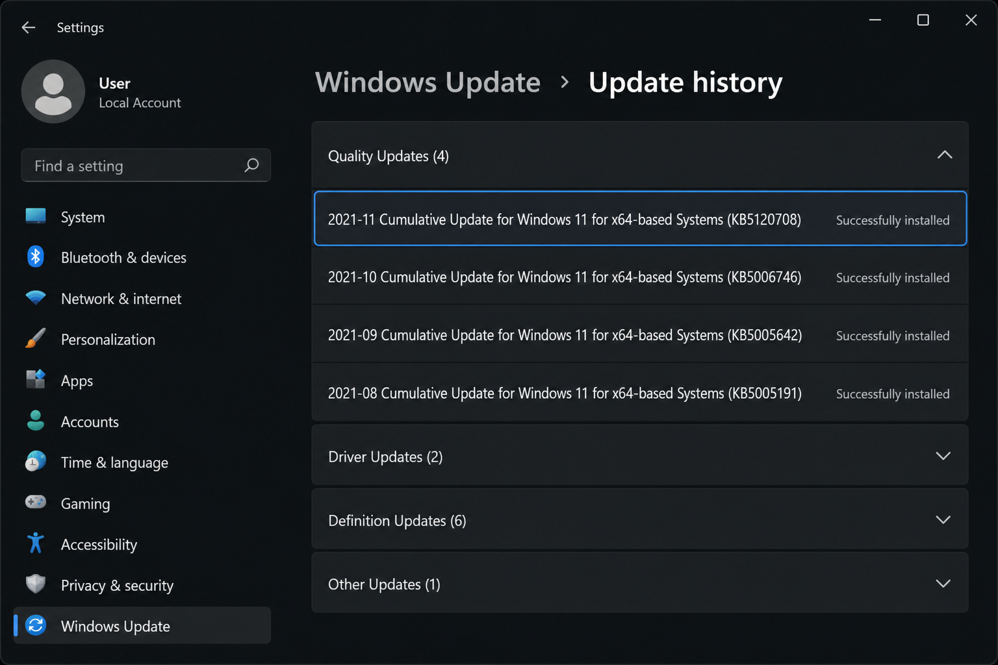
Task: Click the Local Account label
Action: (x=140, y=103)
